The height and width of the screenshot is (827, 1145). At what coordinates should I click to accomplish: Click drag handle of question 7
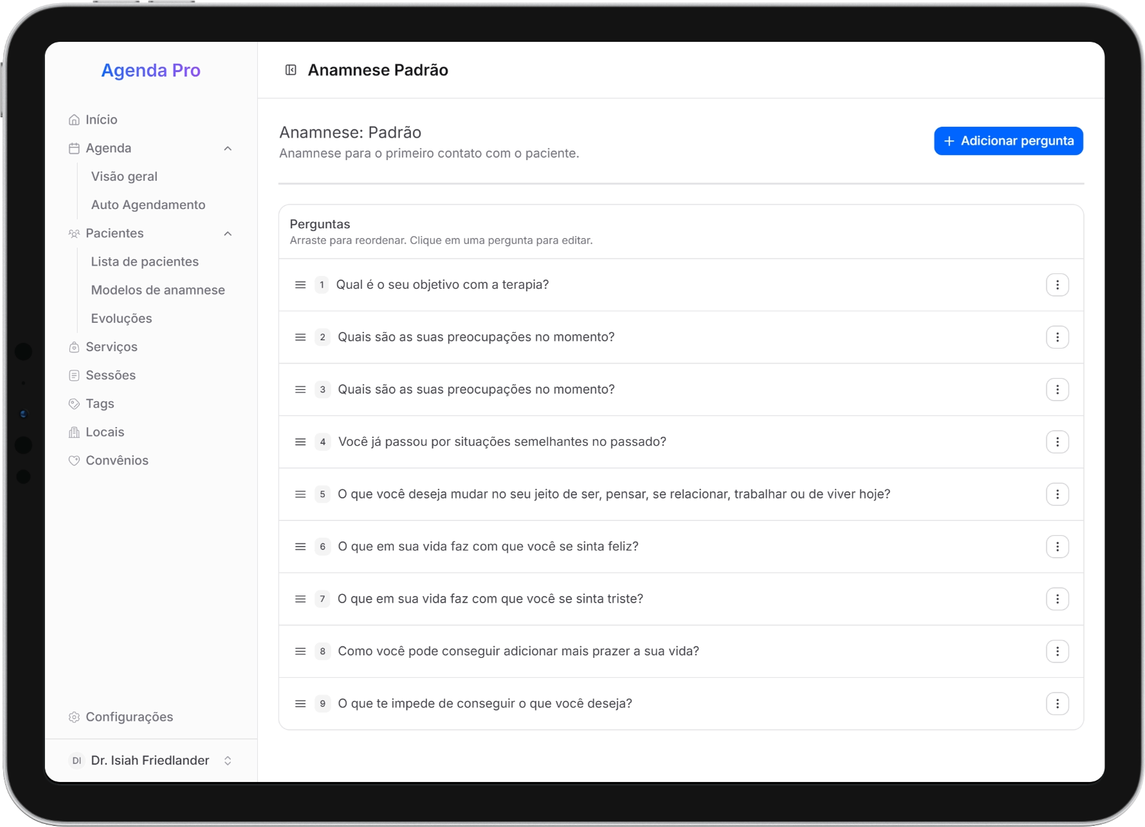(300, 599)
